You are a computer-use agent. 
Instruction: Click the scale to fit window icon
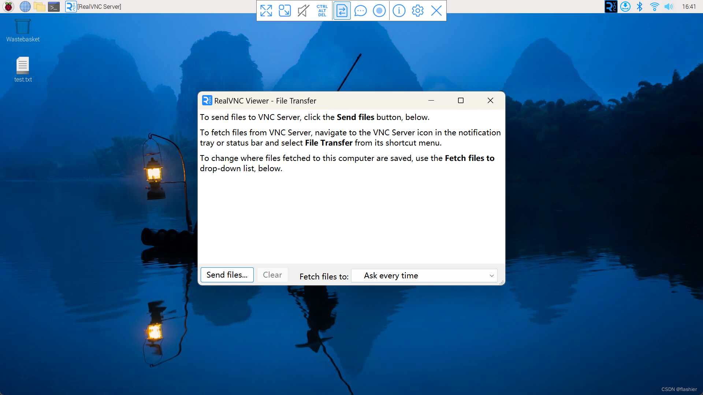pyautogui.click(x=285, y=11)
